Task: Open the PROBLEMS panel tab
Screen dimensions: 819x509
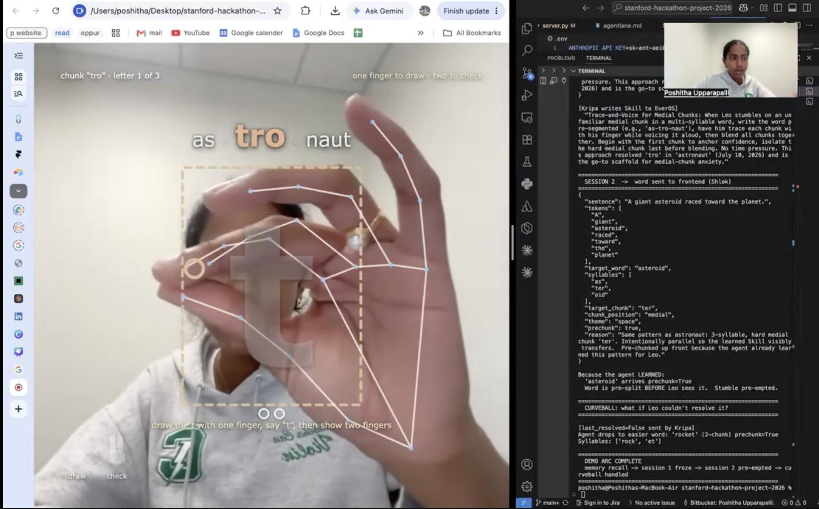Action: point(561,58)
